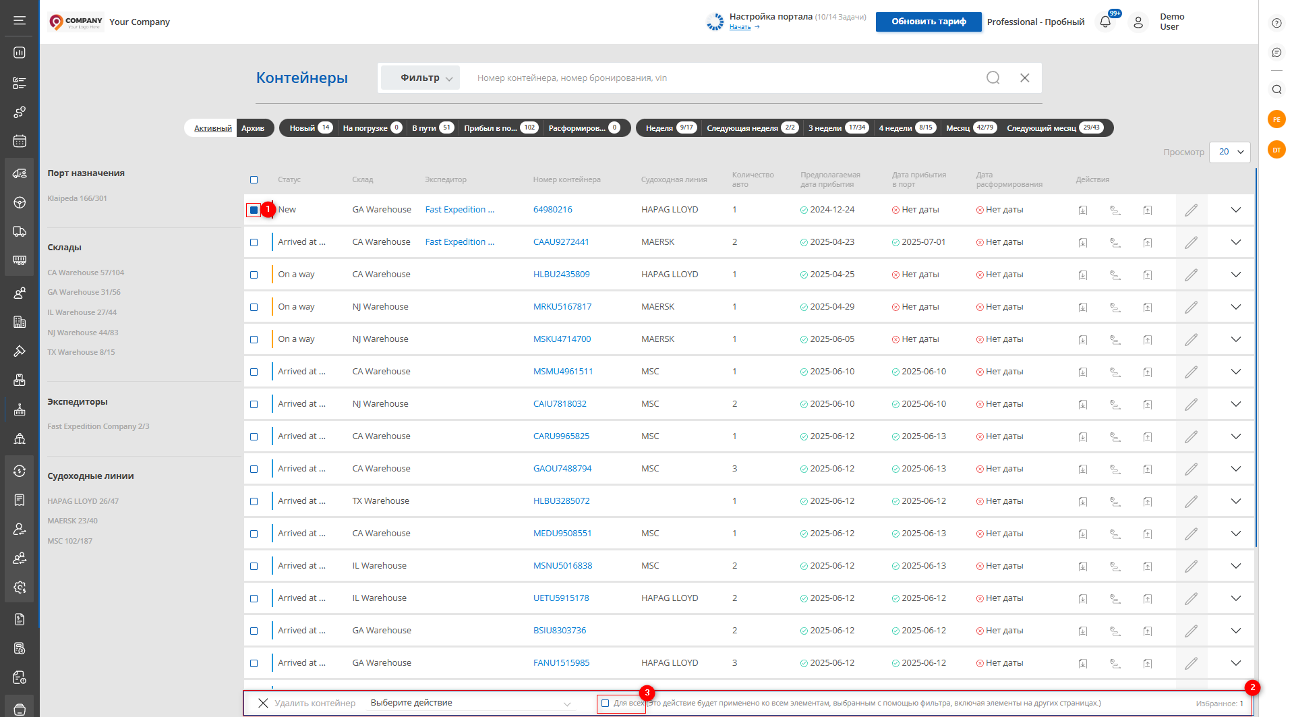Open the Fast Expedition link for 64980216
This screenshot has height=717, width=1294.
[460, 210]
